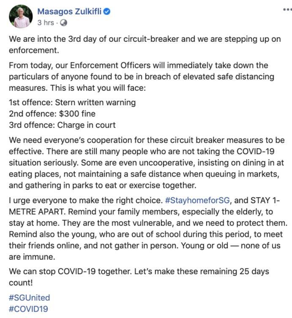Click the "3 hrs" post timestamp

tap(45, 22)
